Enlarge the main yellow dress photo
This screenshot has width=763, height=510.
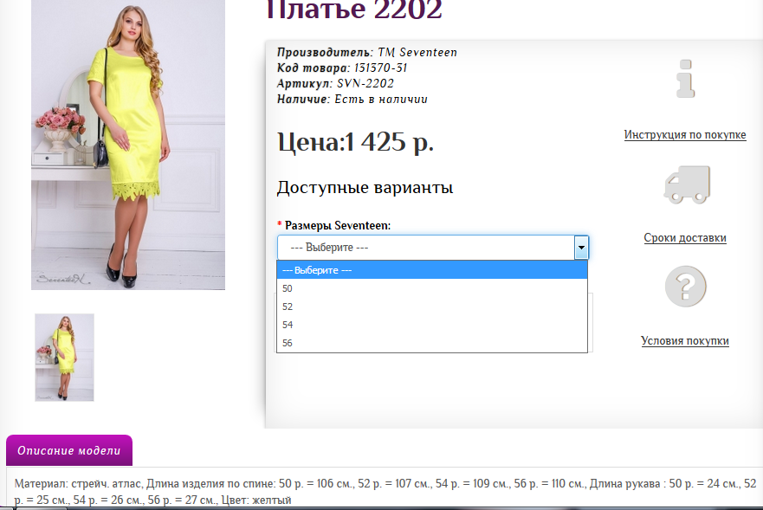128,143
